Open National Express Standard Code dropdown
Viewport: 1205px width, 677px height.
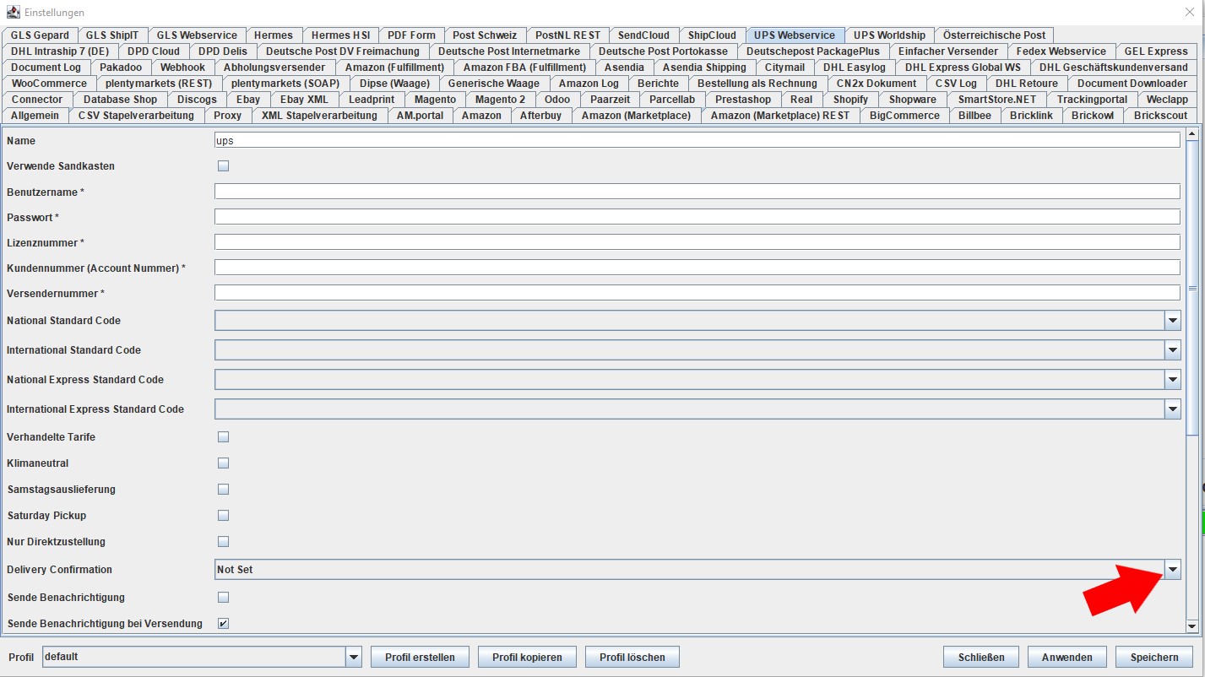coord(1172,380)
